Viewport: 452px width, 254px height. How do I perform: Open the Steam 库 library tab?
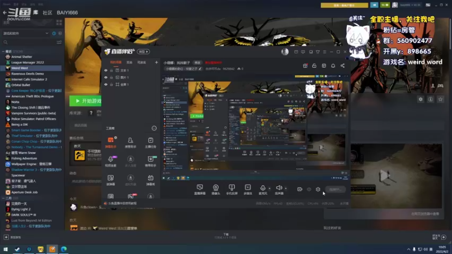pos(36,12)
